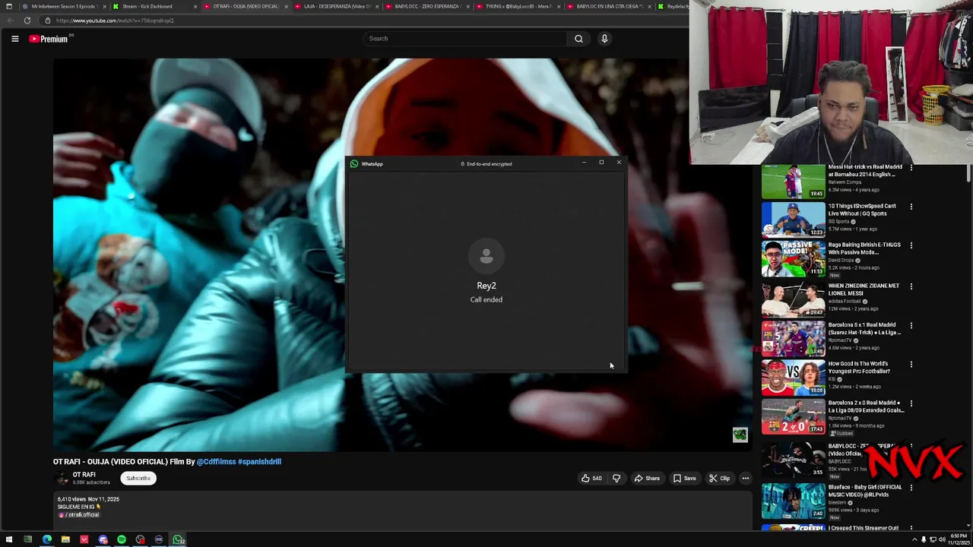Like the OT RAFI video
Viewport: 973px width, 547px height.
591,479
